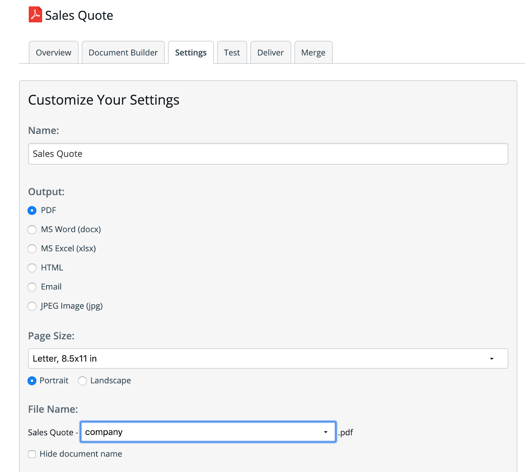Select the Settings tab
Image resolution: width=525 pixels, height=472 pixels.
click(x=191, y=52)
